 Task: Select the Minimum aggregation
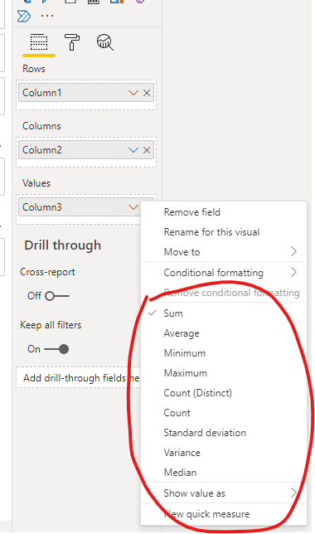(224, 353)
